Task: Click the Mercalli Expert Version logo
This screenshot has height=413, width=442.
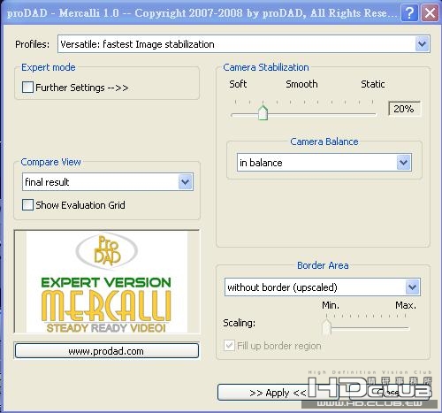Action: click(x=107, y=282)
